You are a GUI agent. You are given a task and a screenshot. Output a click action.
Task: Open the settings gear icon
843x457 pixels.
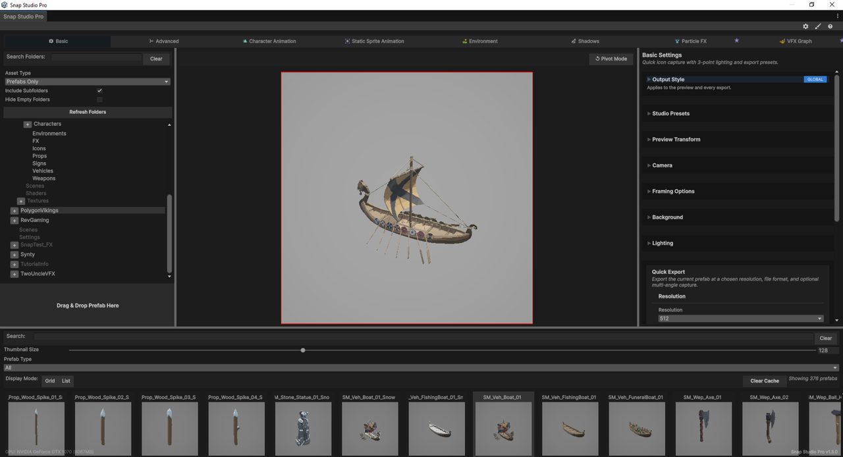[805, 26]
